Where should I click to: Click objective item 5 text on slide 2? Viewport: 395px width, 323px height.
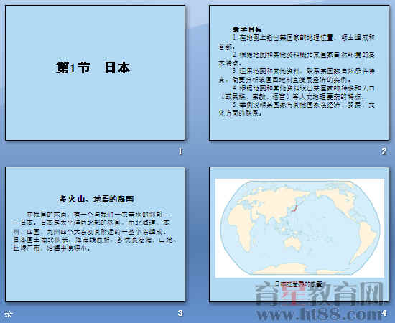pos(297,109)
